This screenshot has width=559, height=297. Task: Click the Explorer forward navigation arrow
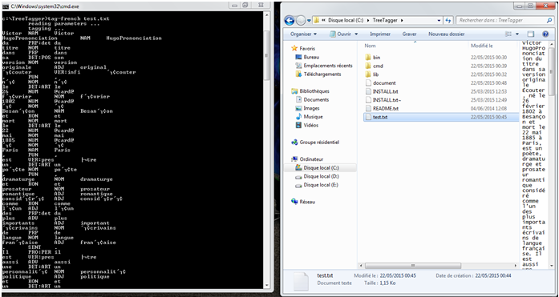tap(301, 21)
